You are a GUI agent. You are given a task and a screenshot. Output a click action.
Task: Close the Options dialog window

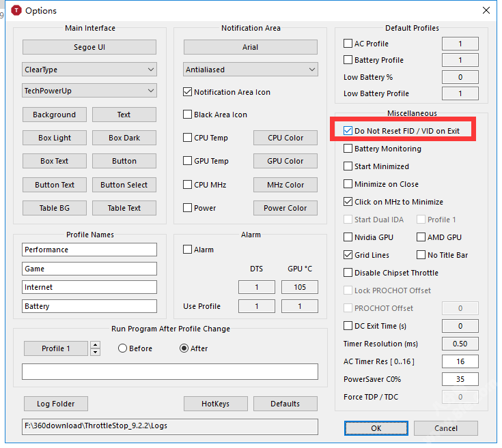(x=486, y=10)
